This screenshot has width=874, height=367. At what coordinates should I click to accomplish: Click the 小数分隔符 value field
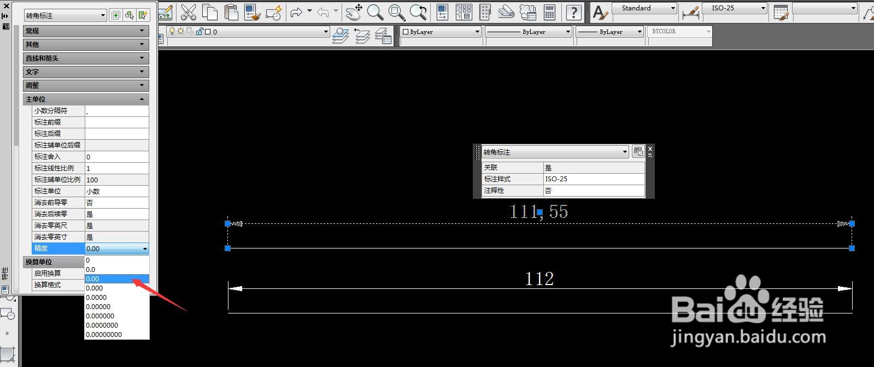[x=117, y=111]
